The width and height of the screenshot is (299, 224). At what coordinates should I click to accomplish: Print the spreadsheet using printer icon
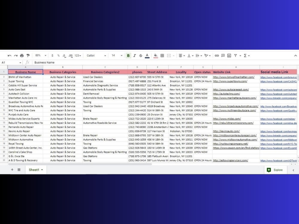coord(22,56)
